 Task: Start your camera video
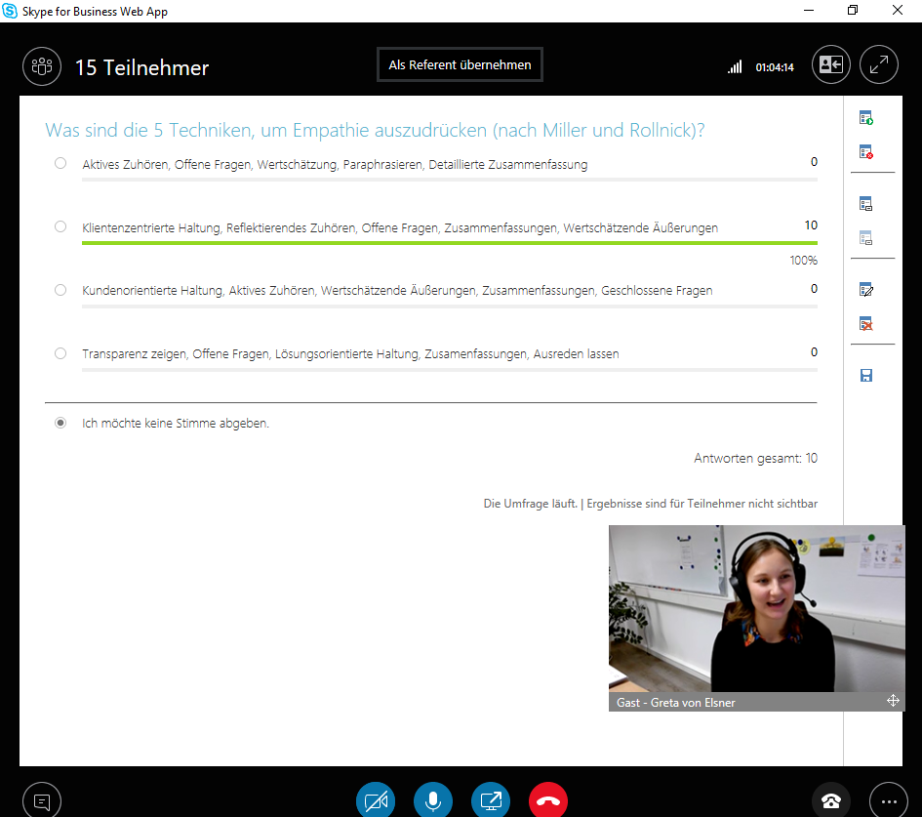tap(376, 800)
